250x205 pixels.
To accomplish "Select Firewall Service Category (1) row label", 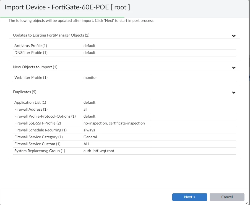I will tap(38, 137).
